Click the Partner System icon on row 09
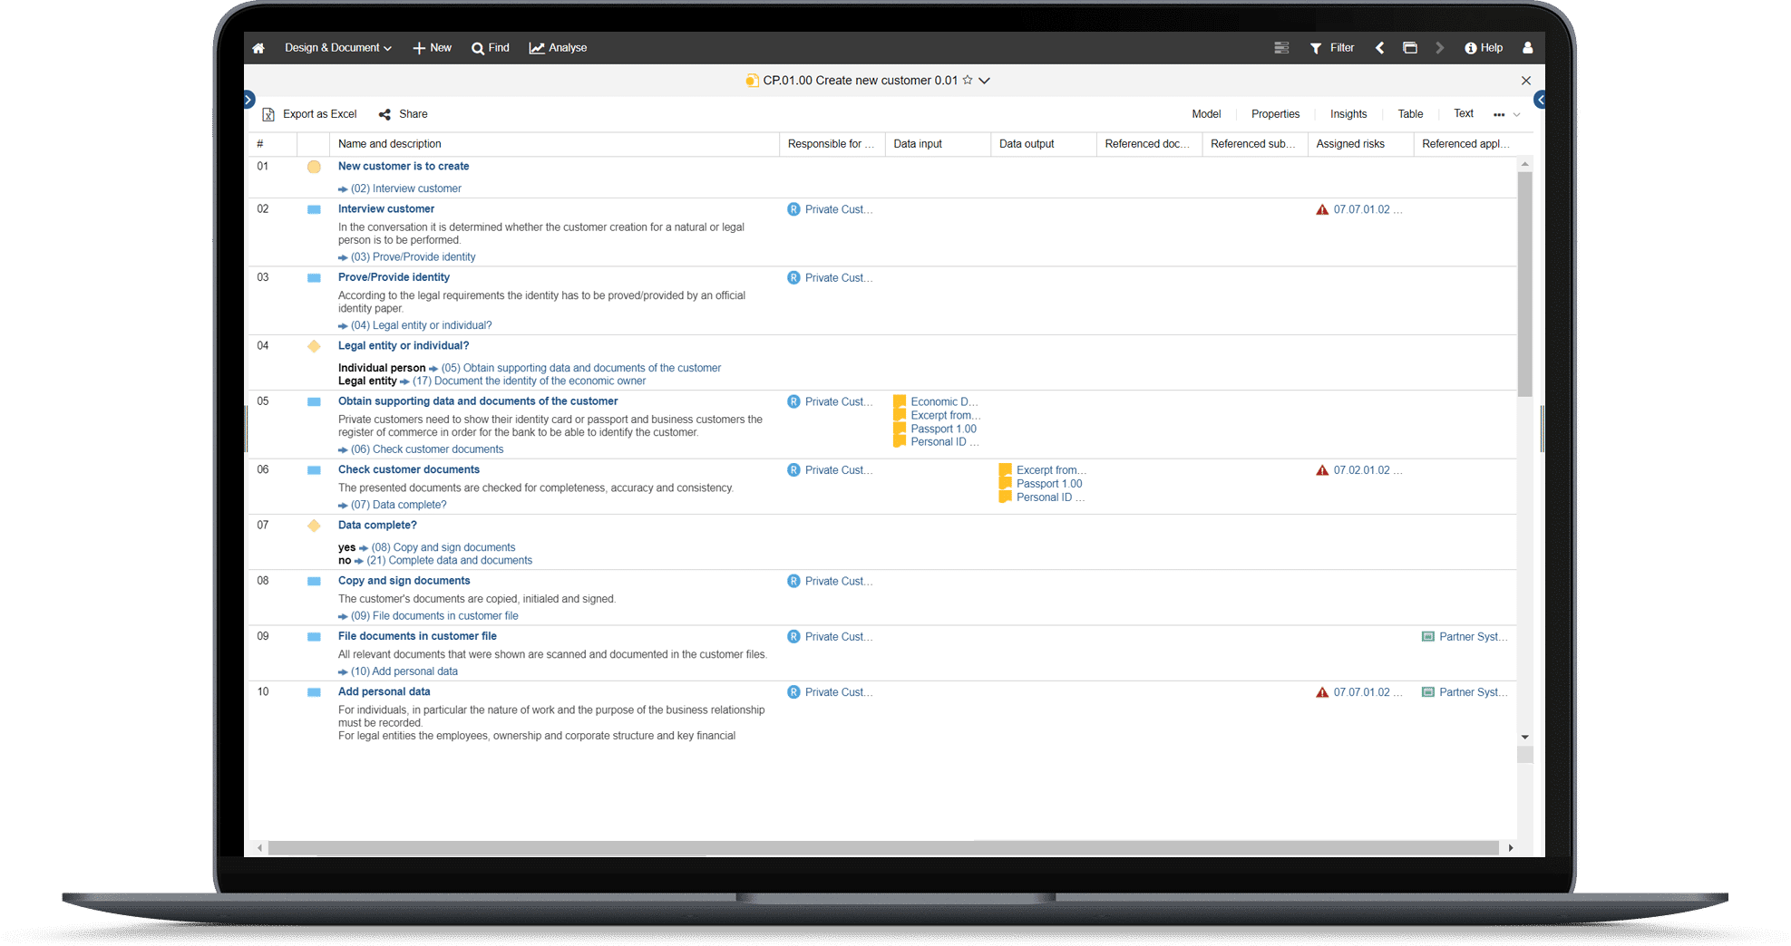 click(x=1427, y=636)
